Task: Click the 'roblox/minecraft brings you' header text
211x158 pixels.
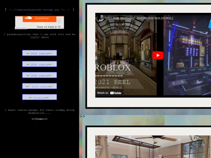Action: [39, 10]
